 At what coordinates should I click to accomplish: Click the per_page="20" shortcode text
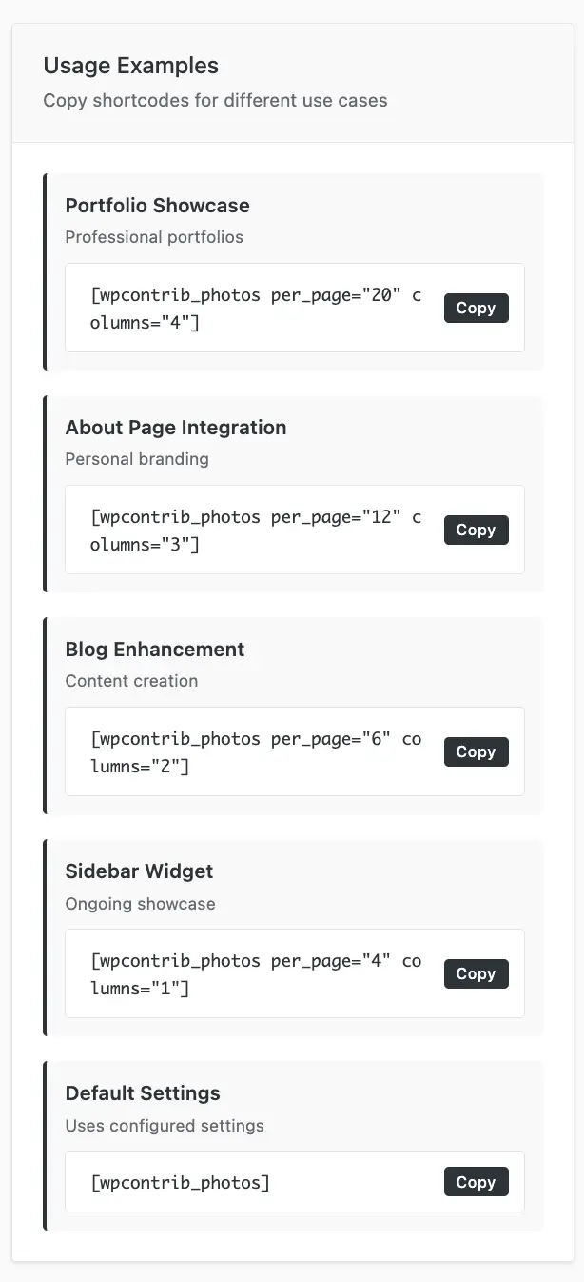(x=255, y=309)
